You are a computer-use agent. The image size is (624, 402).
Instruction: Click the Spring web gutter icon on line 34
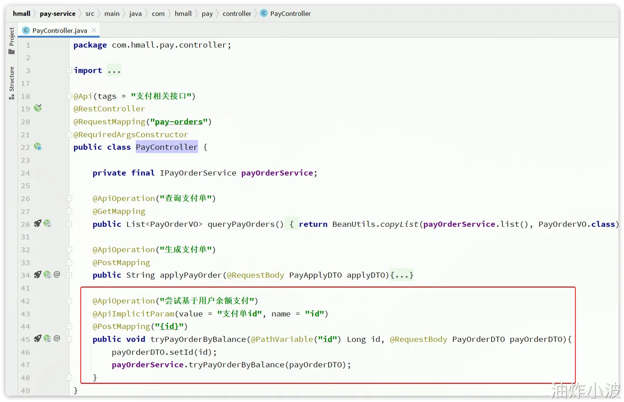point(47,275)
